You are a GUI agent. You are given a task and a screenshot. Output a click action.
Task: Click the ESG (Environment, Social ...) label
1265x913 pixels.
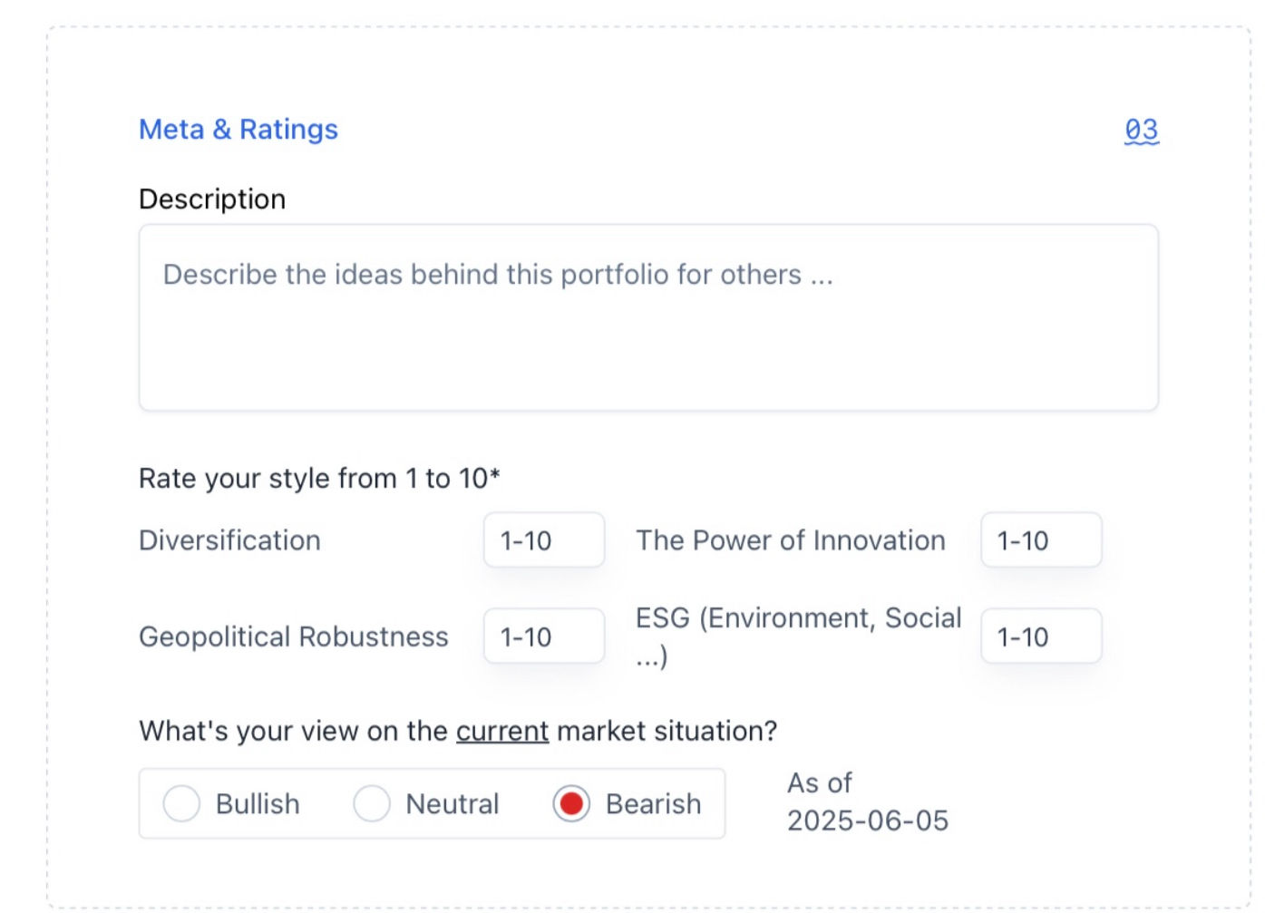pyautogui.click(x=798, y=636)
